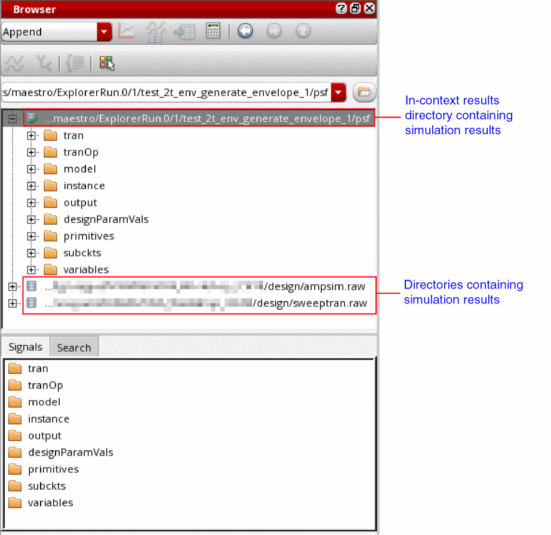Open the calculator icon

point(213,31)
